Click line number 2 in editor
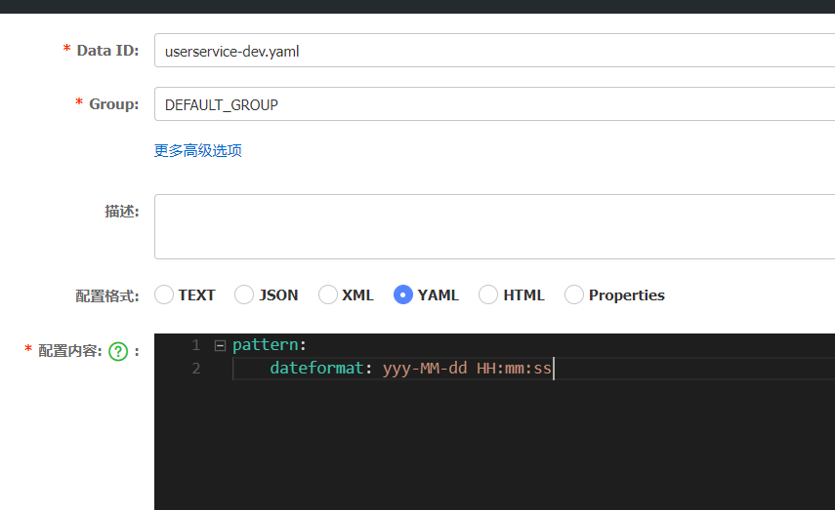The width and height of the screenshot is (835, 510). tap(196, 369)
